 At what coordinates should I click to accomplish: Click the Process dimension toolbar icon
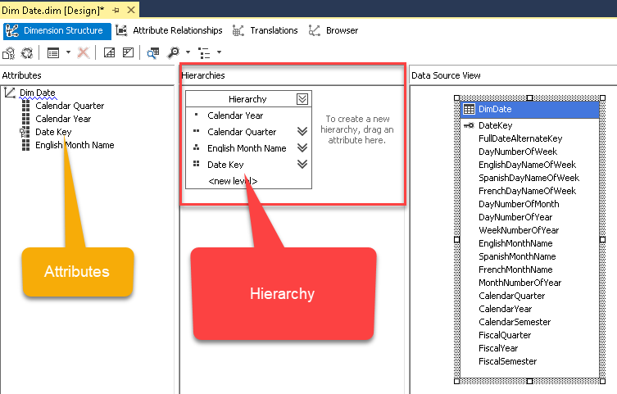click(x=9, y=52)
